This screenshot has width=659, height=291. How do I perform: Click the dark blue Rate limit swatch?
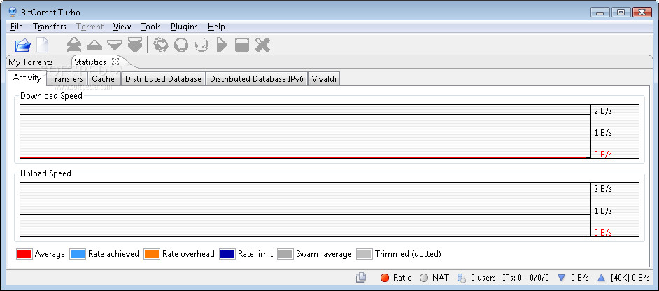tap(227, 254)
